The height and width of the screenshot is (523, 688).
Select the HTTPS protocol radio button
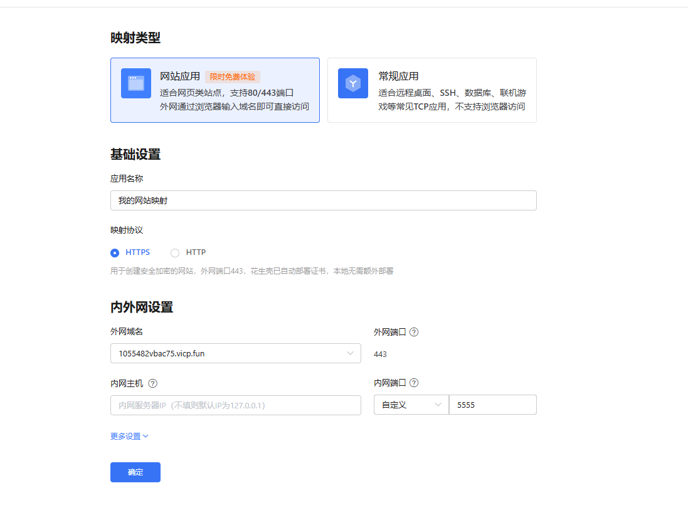115,253
